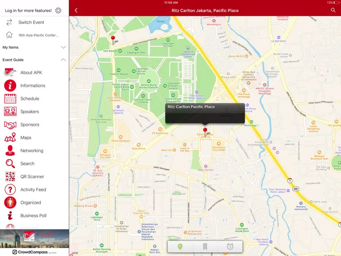
Task: Tap the Red Line map marker
Action: pyautogui.click(x=174, y=150)
